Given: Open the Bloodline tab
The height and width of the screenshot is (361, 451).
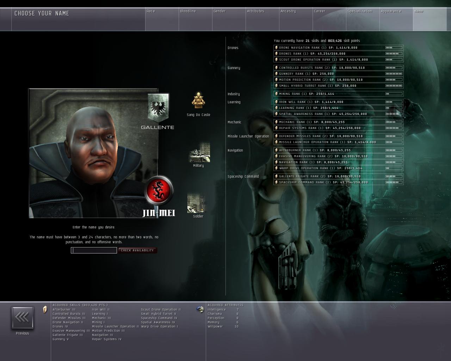Looking at the screenshot, I should coord(195,19).
